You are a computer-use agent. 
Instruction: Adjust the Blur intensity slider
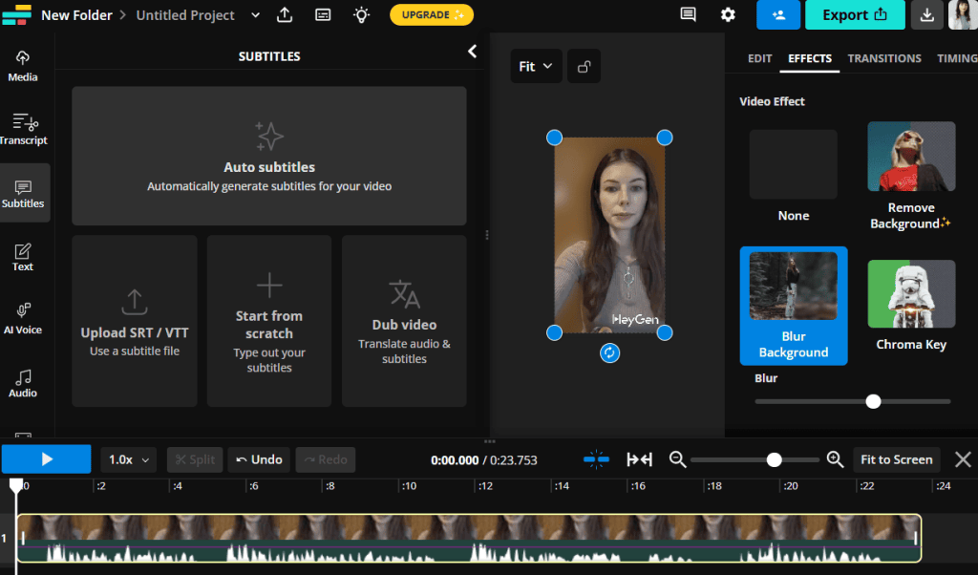click(872, 401)
